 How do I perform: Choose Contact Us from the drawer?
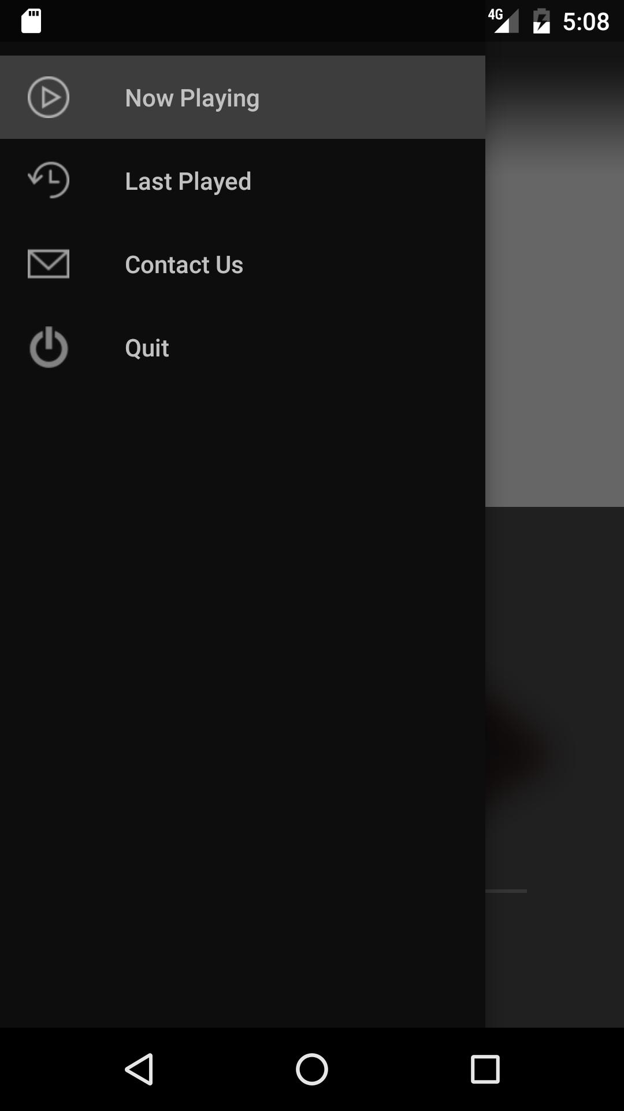(x=243, y=264)
